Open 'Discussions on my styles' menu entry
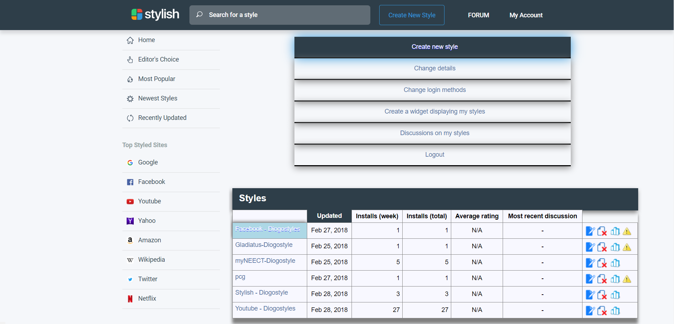The width and height of the screenshot is (674, 324). 432,133
